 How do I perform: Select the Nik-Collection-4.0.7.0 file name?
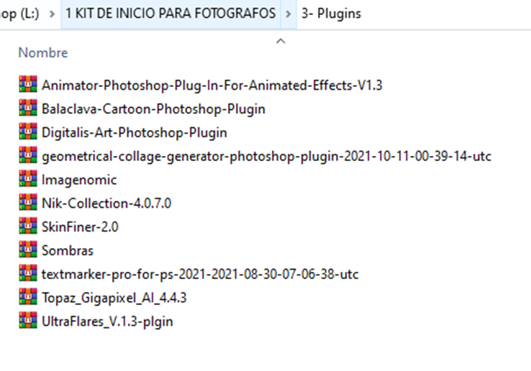[x=106, y=203]
